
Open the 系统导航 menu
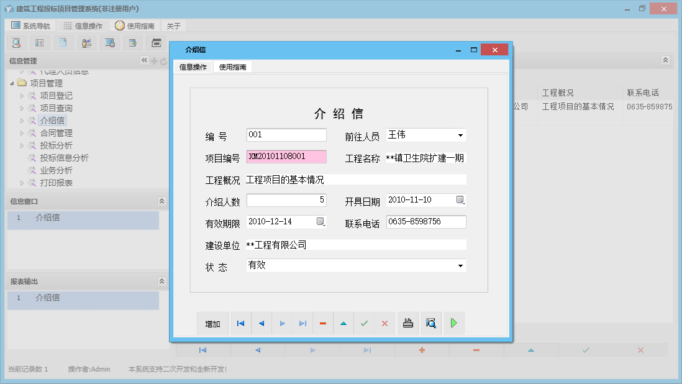coord(29,25)
